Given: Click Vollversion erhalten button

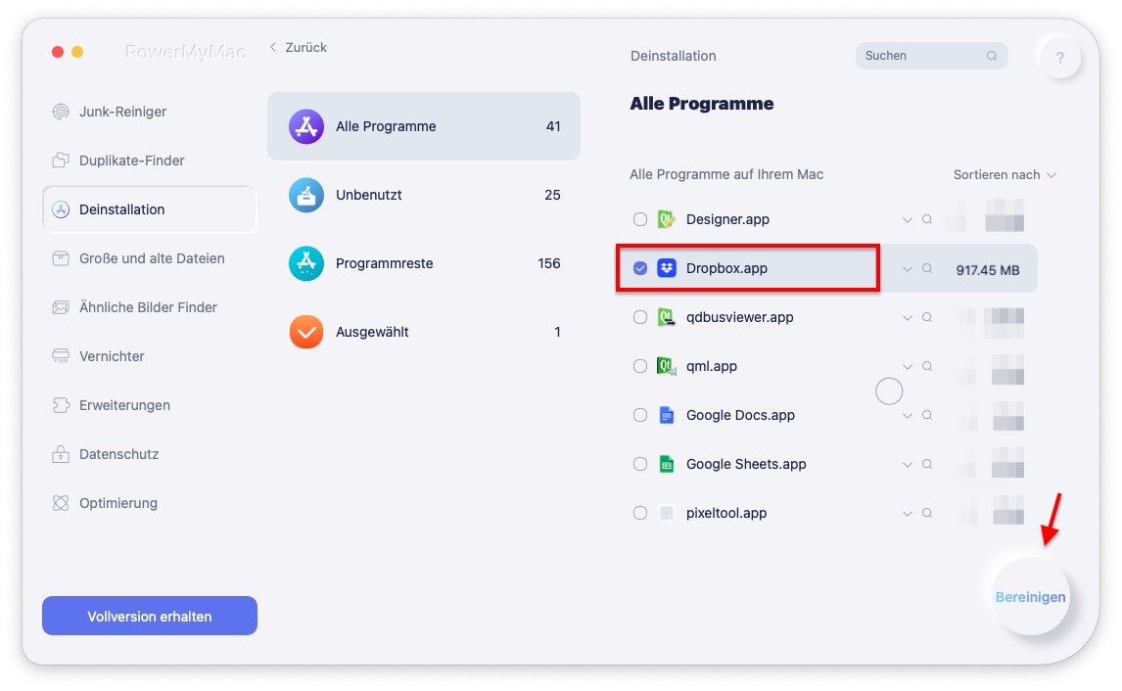Looking at the screenshot, I should [x=150, y=616].
